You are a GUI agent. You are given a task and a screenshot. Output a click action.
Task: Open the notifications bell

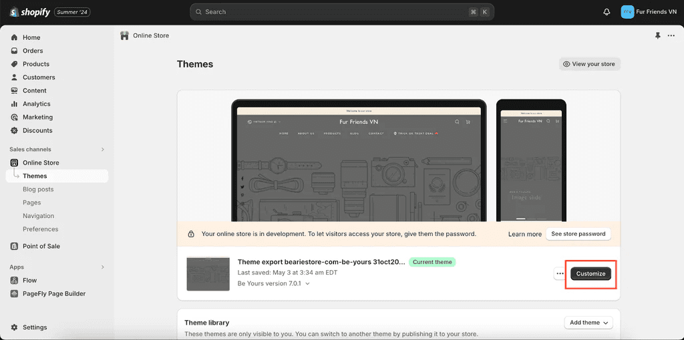[607, 12]
